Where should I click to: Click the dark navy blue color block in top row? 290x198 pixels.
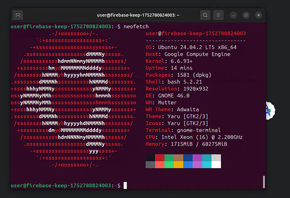click(188, 158)
